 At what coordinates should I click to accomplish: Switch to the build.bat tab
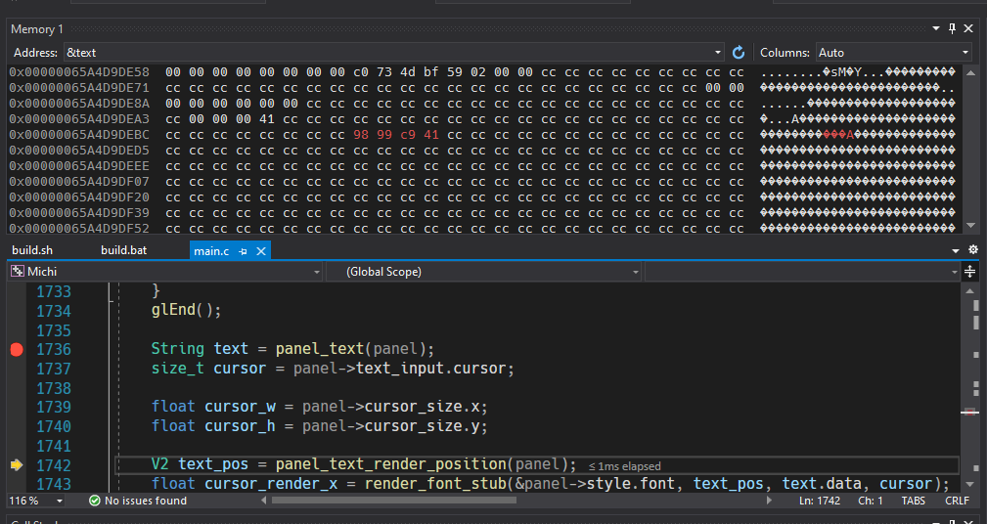123,250
